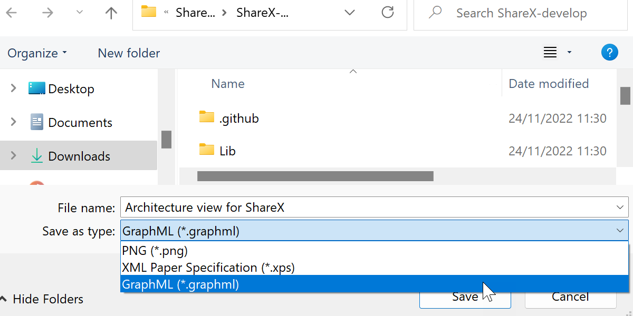Go up one folder level
633x316 pixels.
(111, 13)
